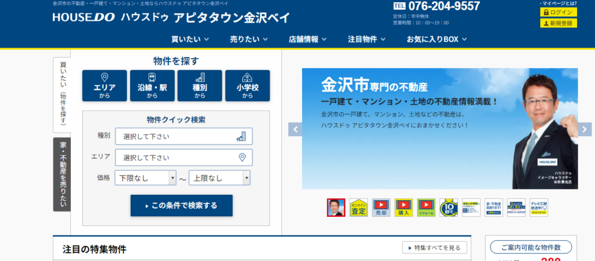
Task: Click the ご案内可能な物件数 pill
Action: [x=531, y=248]
